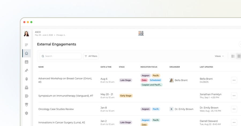Click Dr. Emily Brown organizer initial badge
This screenshot has height=126, width=241.
pos(171,109)
